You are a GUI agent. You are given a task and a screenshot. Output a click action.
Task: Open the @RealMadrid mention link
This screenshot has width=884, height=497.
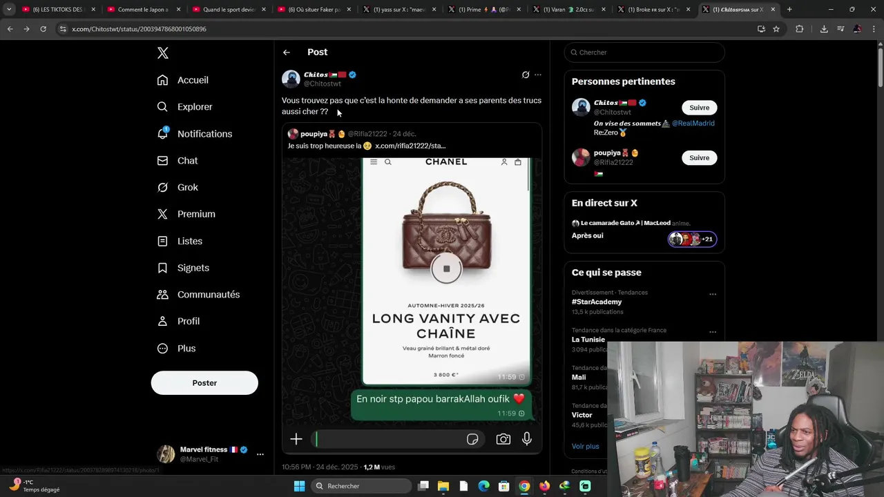point(693,123)
